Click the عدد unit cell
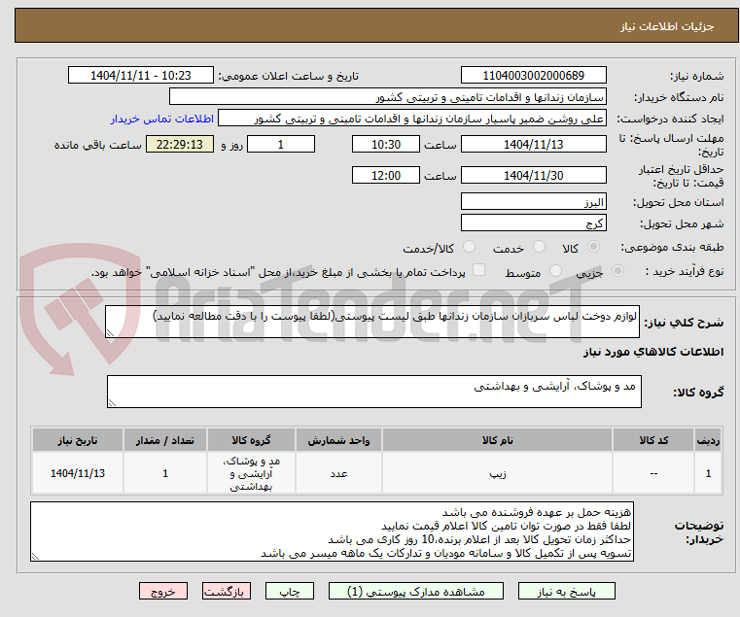The image size is (740, 617). [338, 473]
